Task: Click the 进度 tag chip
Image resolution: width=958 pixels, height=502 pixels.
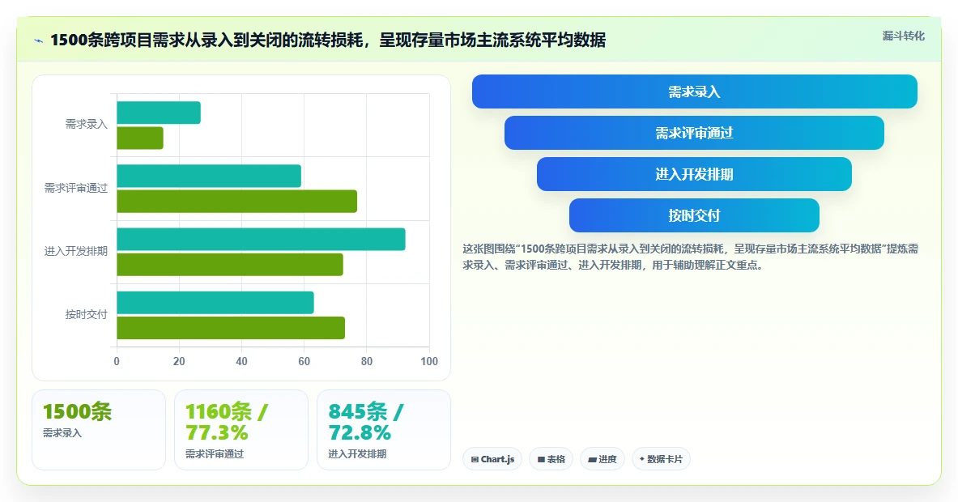Action: pos(602,459)
